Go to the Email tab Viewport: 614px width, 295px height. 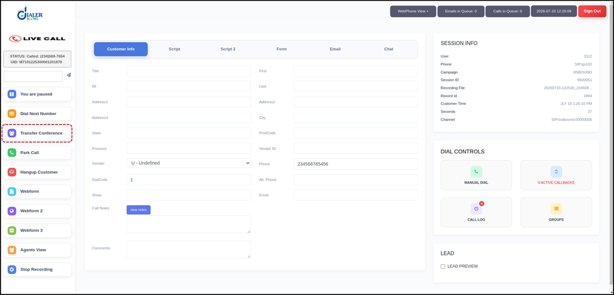click(335, 49)
